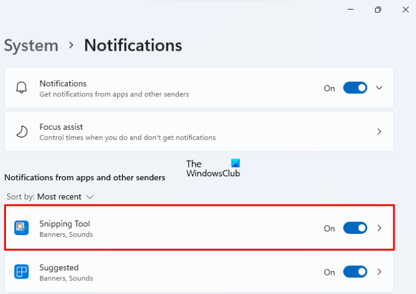Click the Focus assist moon icon
Viewport: 416px width, 294px height.
point(21,132)
